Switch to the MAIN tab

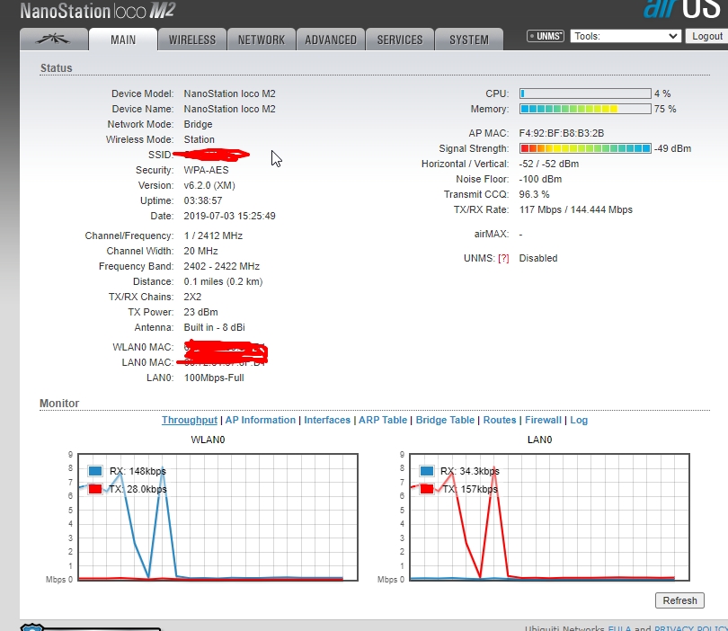click(x=123, y=40)
